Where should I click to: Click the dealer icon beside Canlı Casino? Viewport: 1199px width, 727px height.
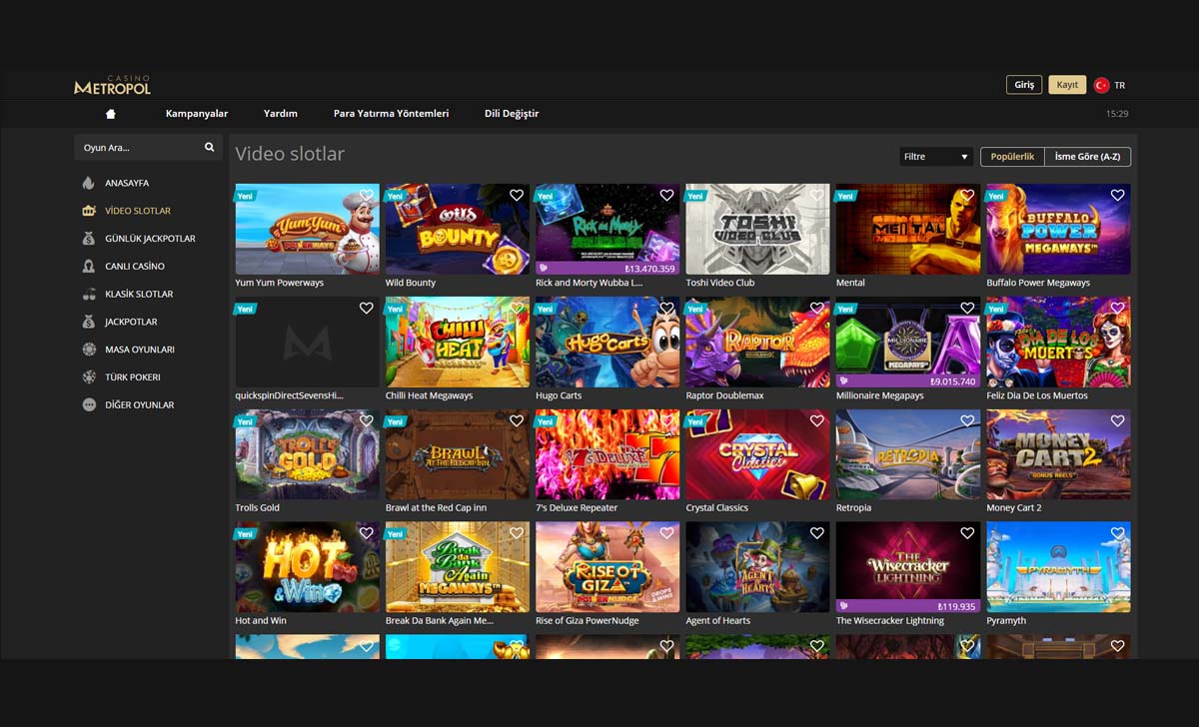click(x=89, y=267)
